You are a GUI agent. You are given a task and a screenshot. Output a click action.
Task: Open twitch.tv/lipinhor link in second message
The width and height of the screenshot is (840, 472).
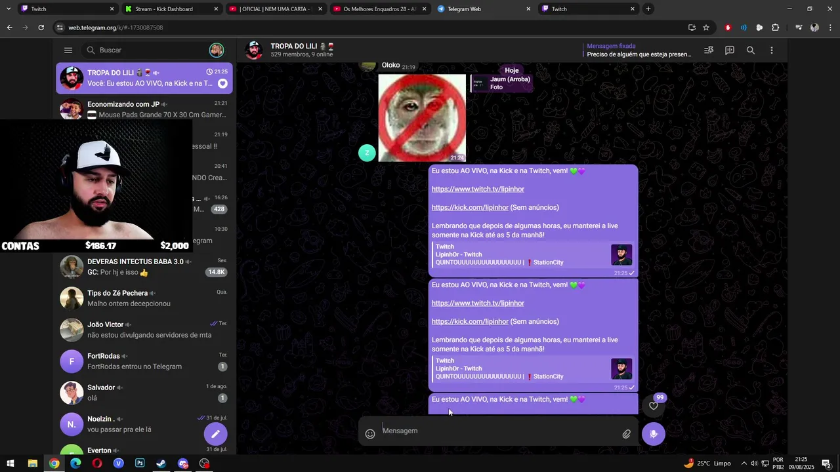pos(478,303)
